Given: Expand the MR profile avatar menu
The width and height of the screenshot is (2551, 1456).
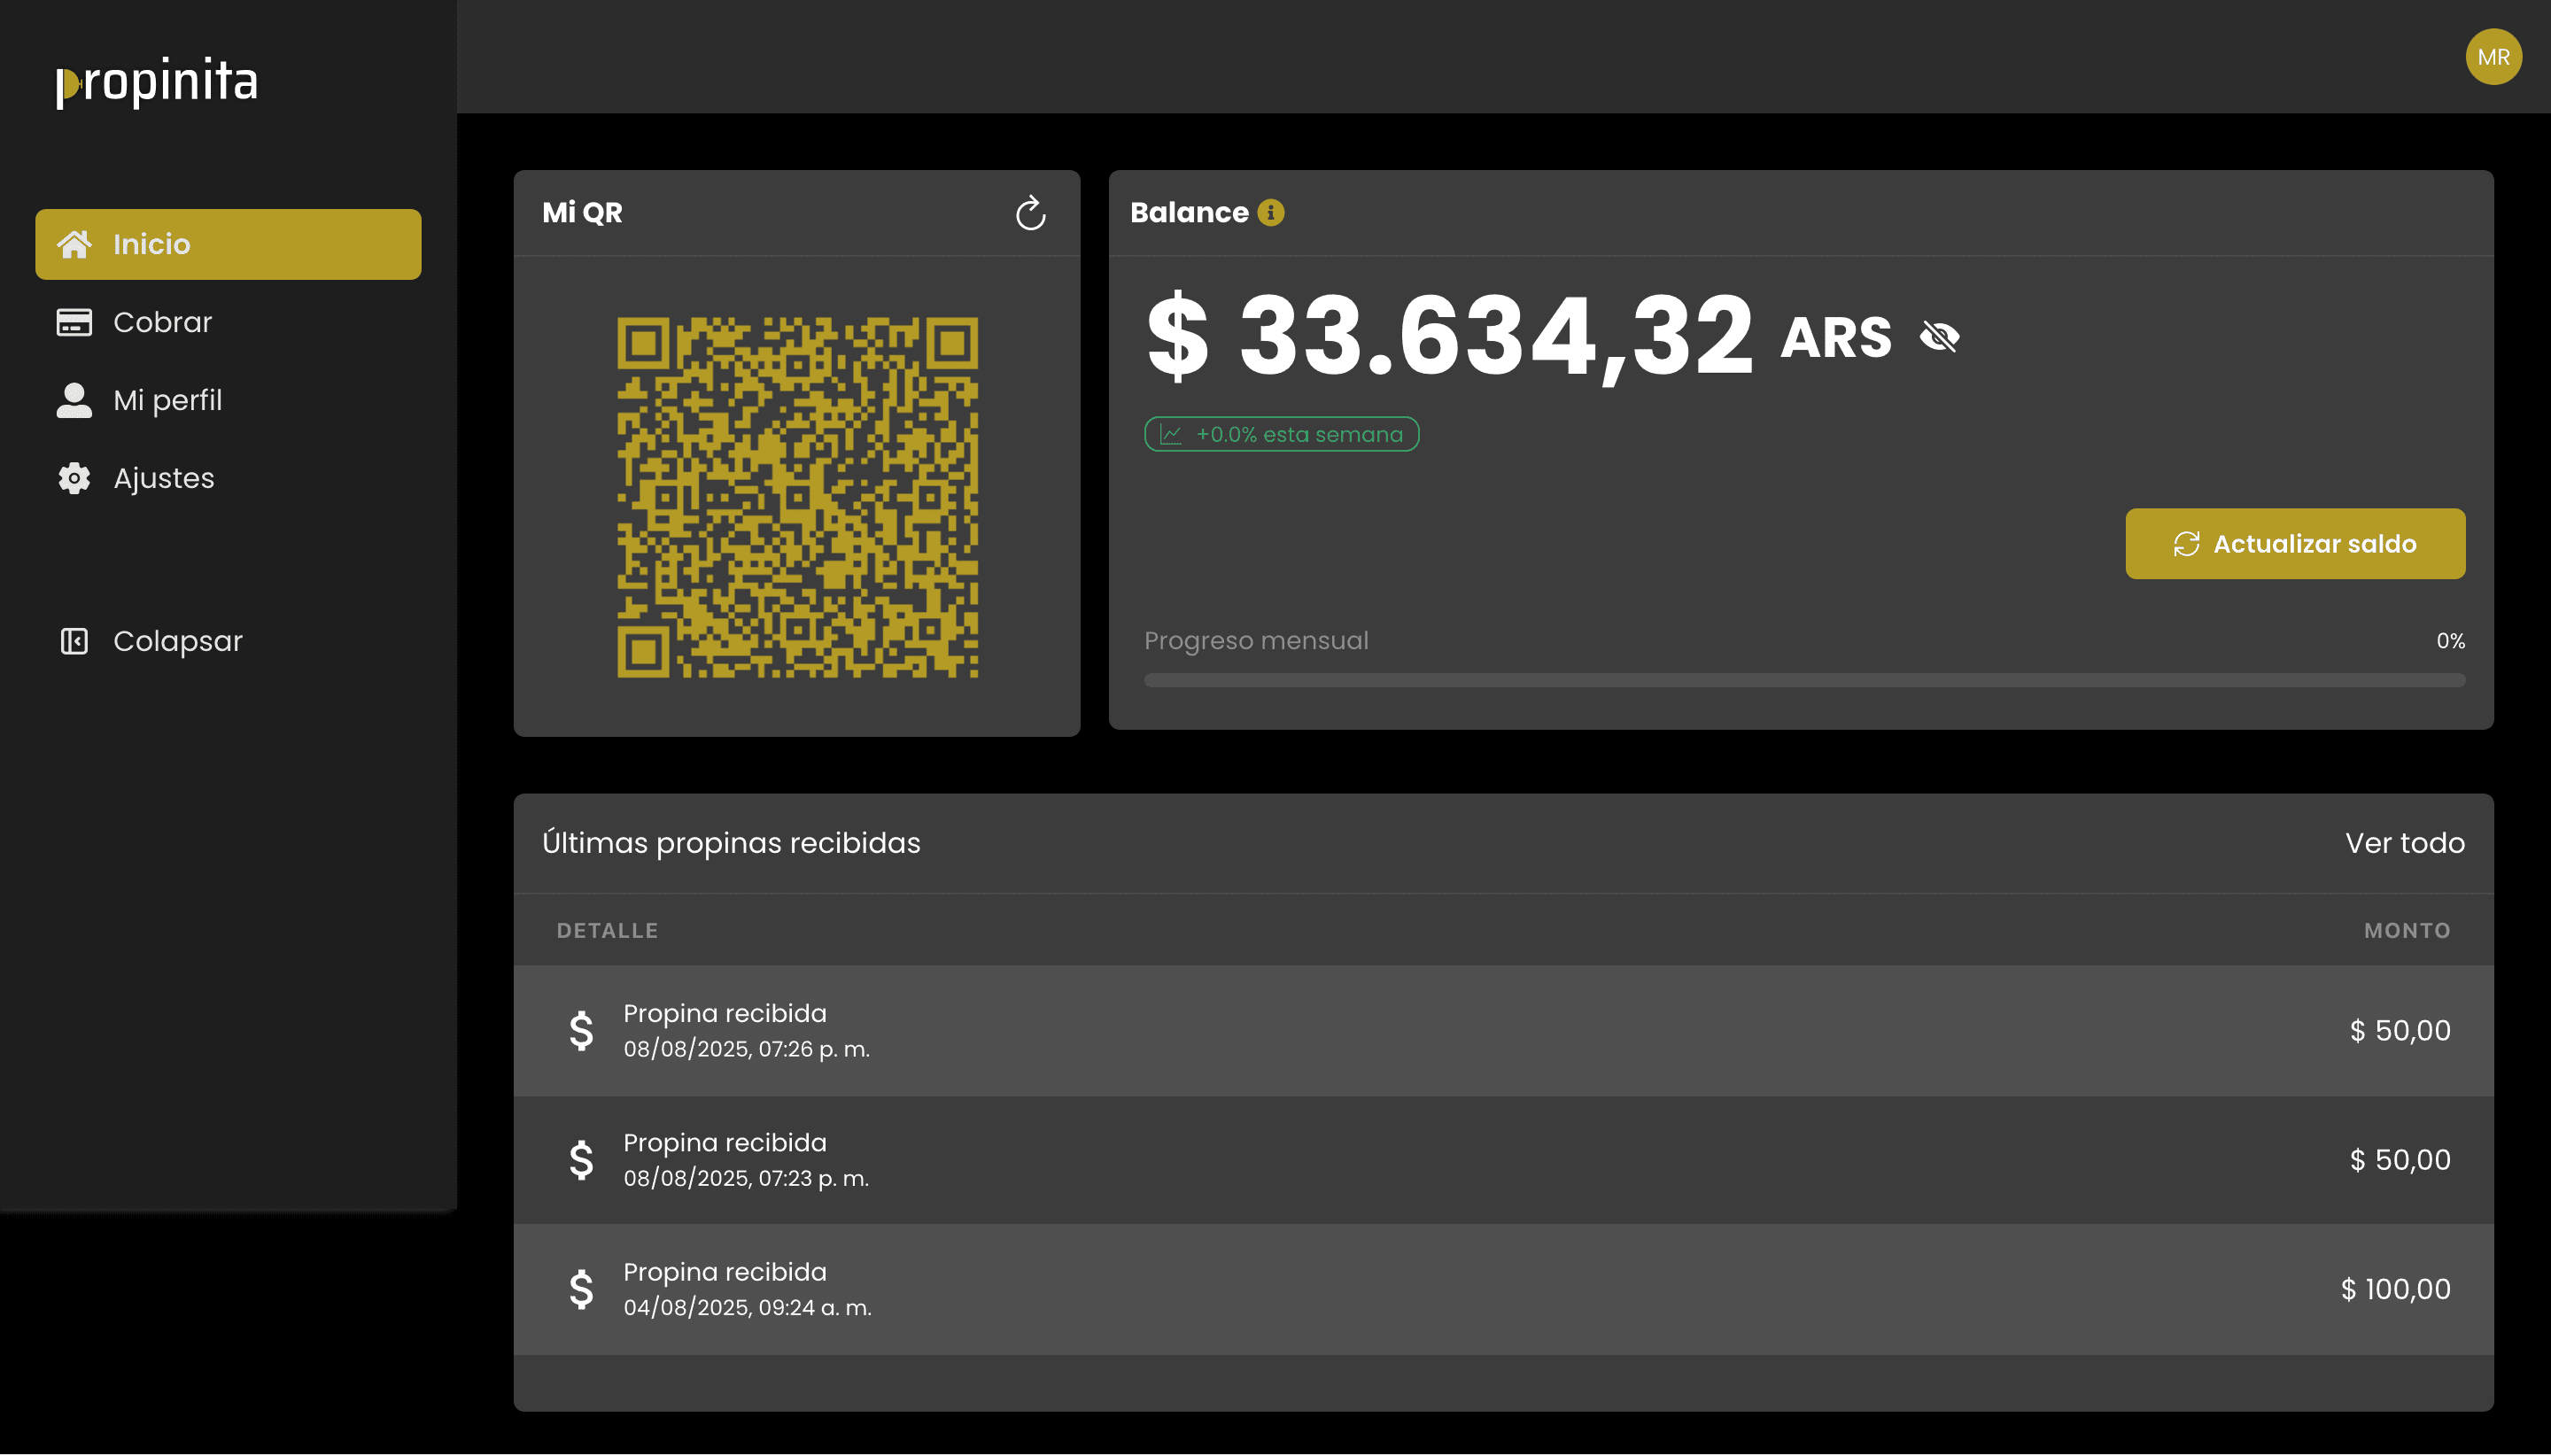Looking at the screenshot, I should click(2493, 57).
